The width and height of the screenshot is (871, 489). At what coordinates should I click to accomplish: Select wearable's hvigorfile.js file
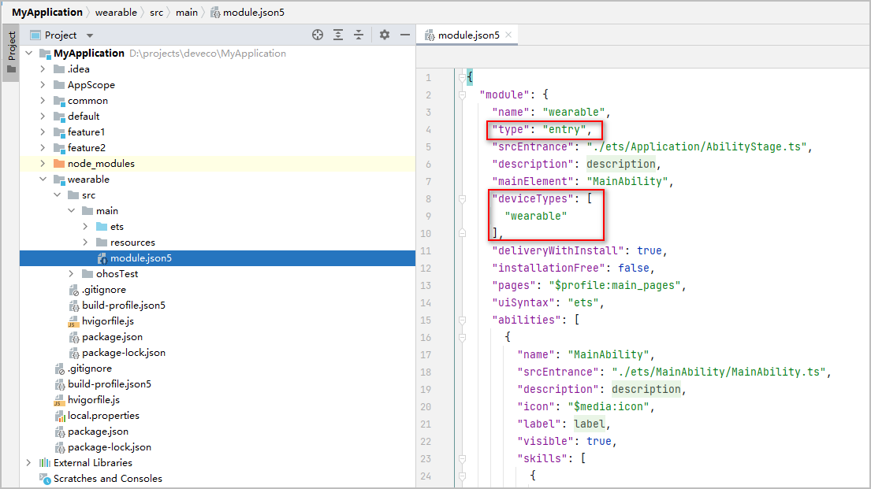pos(108,320)
